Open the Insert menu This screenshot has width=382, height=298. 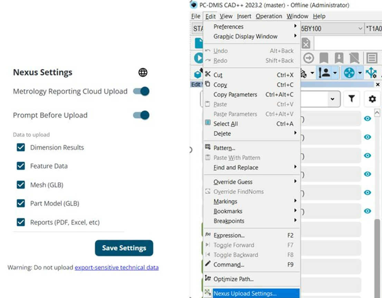[x=244, y=16]
